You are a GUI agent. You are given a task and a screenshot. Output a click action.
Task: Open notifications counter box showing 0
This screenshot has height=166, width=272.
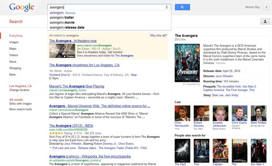pyautogui.click(x=266, y=7)
